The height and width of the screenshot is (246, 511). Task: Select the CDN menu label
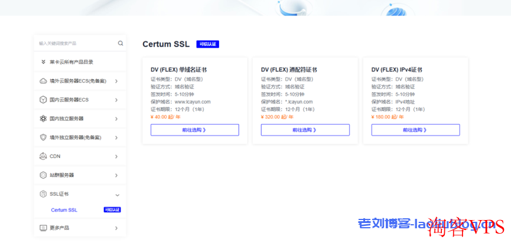(55, 156)
